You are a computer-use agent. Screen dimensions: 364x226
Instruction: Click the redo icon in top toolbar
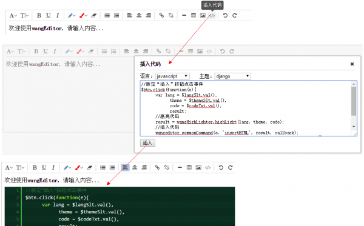click(x=235, y=16)
